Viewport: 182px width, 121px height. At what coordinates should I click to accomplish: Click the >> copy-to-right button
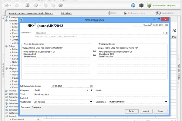click(94, 51)
